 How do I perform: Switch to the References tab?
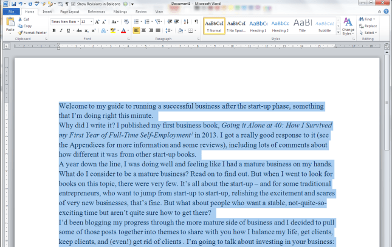tap(96, 12)
